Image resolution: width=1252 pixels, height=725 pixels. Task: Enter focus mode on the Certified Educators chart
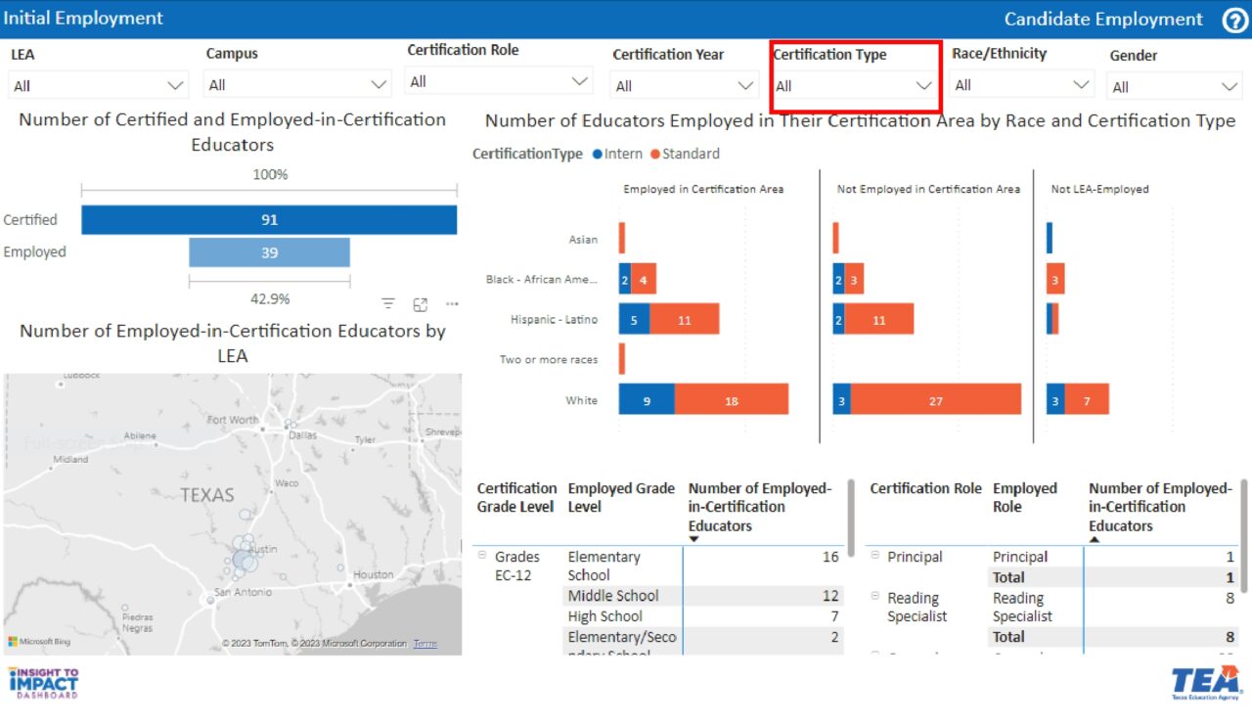[x=421, y=303]
